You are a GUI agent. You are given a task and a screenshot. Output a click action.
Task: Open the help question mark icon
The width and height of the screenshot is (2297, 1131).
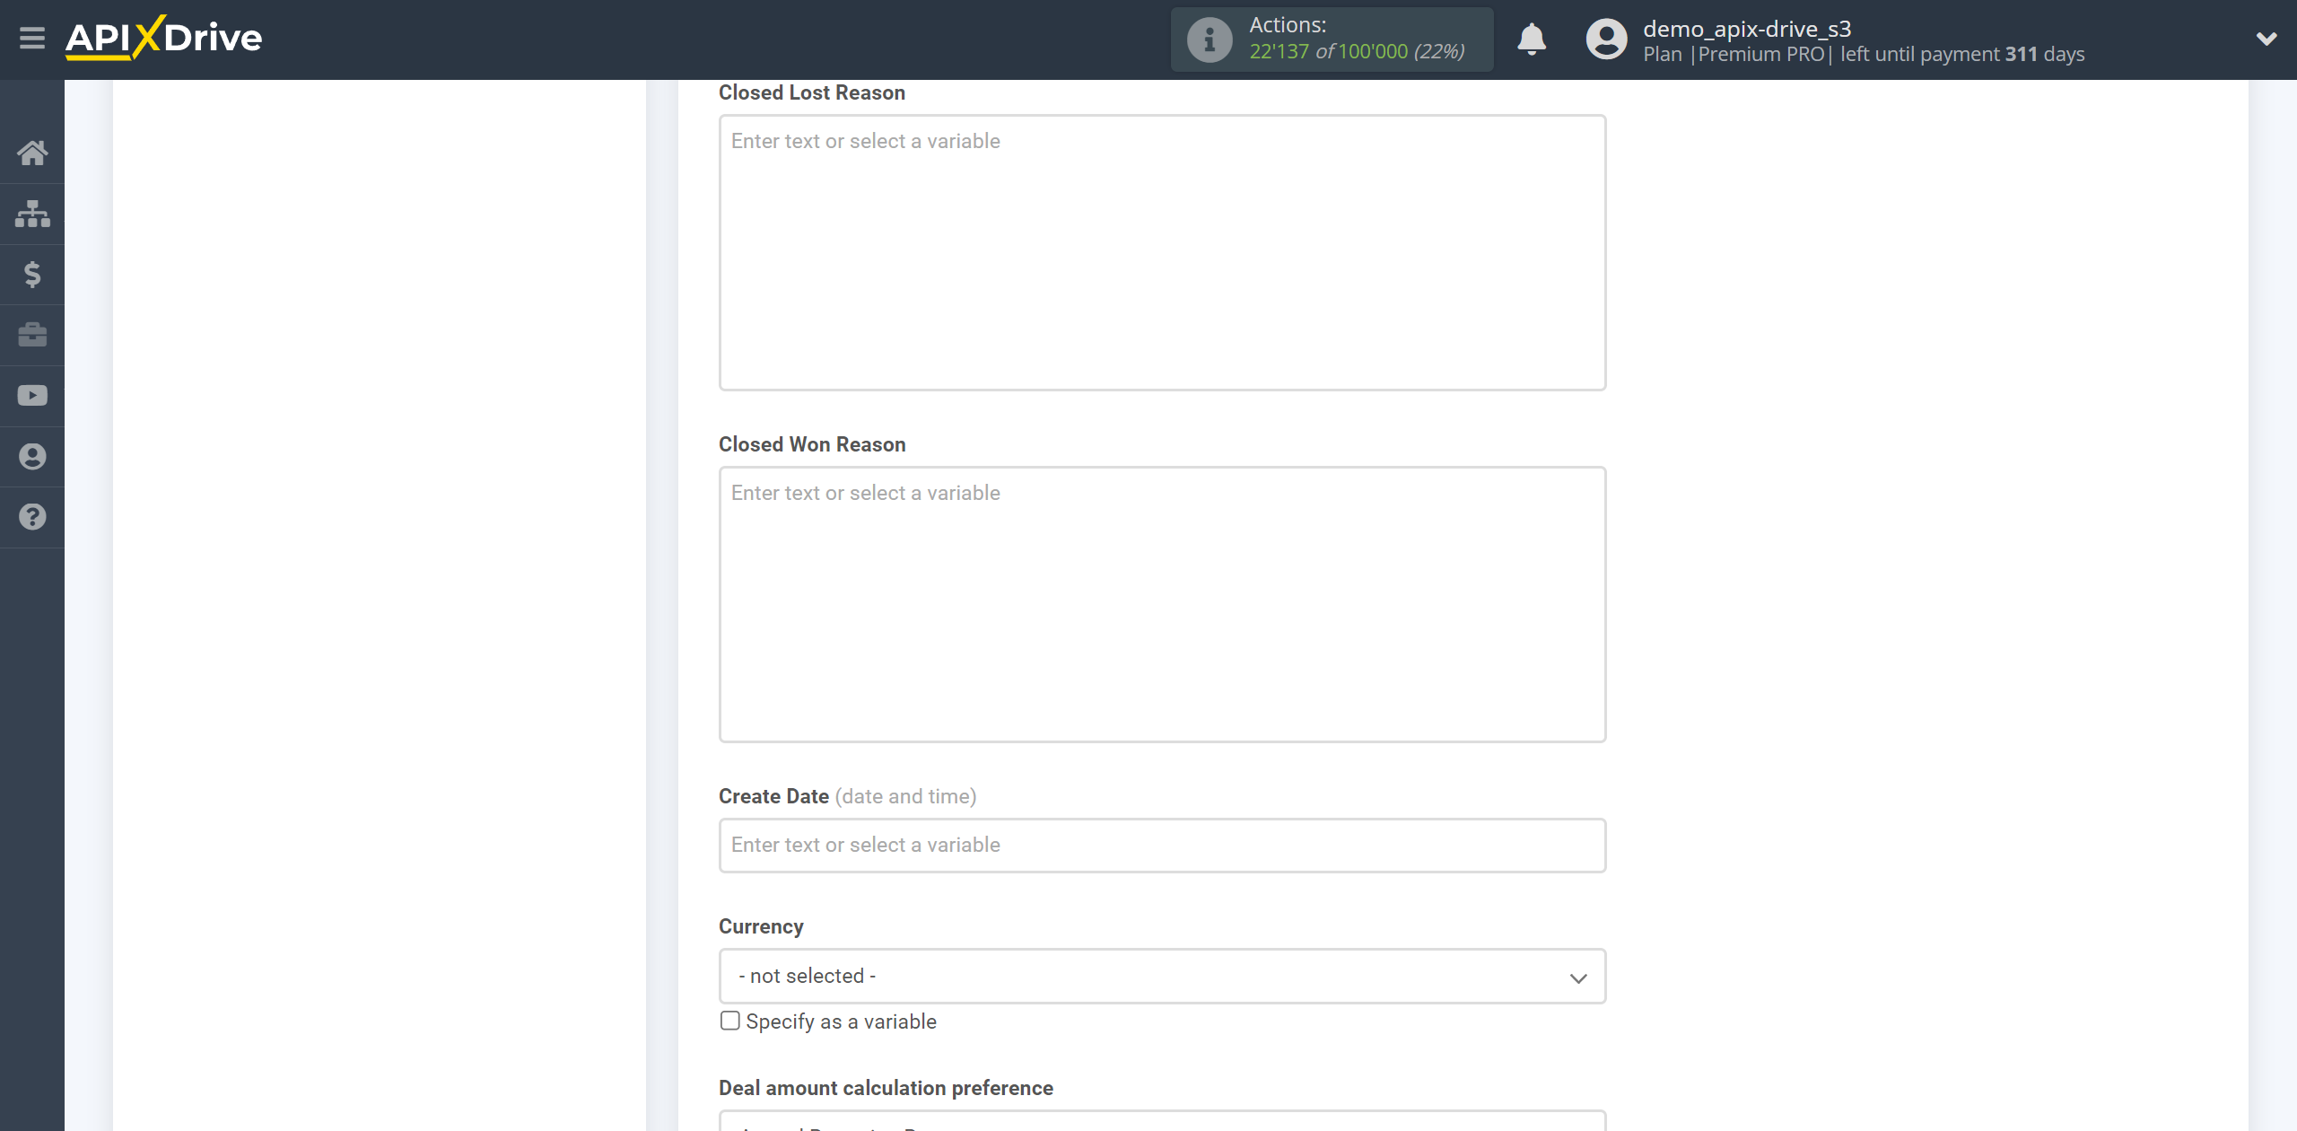click(x=32, y=517)
